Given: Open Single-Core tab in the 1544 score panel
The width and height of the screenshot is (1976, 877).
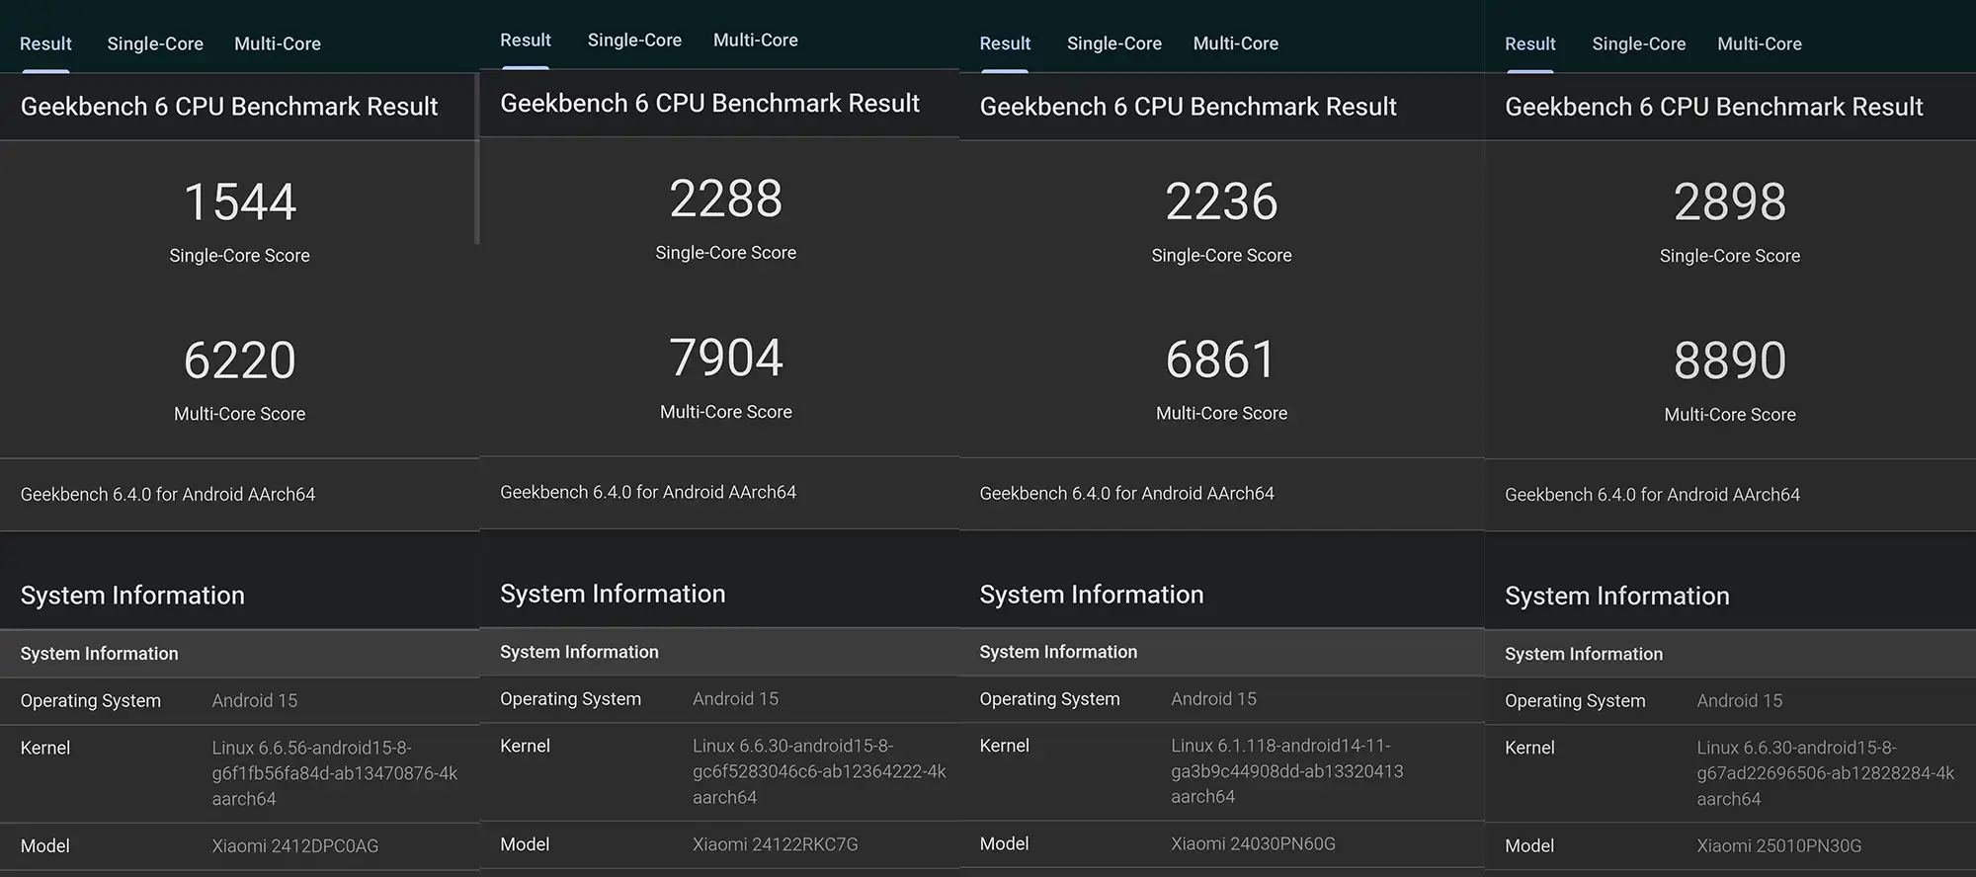Looking at the screenshot, I should pos(155,43).
